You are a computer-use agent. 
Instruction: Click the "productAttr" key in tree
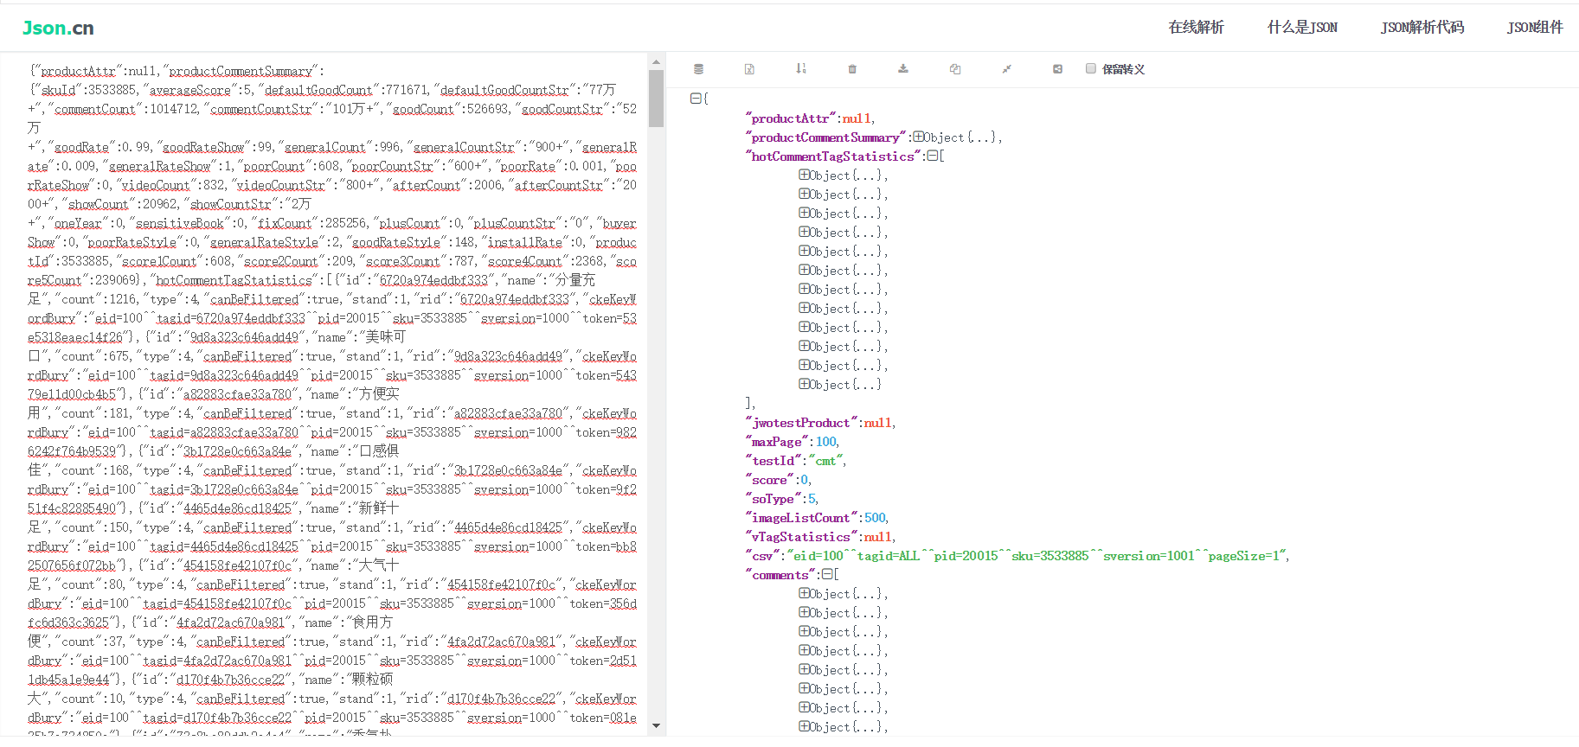791,118
